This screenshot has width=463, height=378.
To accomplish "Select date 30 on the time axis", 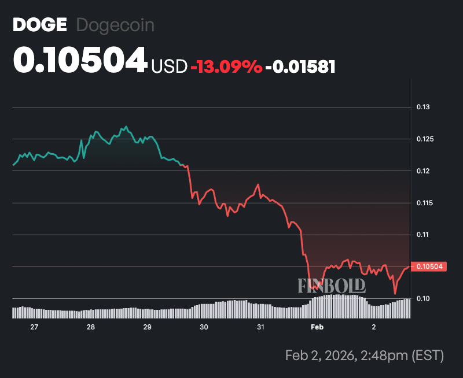I will 204,327.
